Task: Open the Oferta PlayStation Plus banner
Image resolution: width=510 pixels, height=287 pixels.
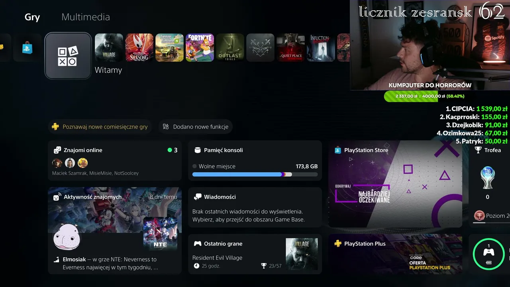Action: (395, 254)
